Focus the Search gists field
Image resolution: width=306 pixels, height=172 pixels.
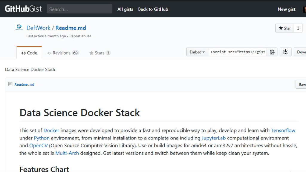click(79, 9)
